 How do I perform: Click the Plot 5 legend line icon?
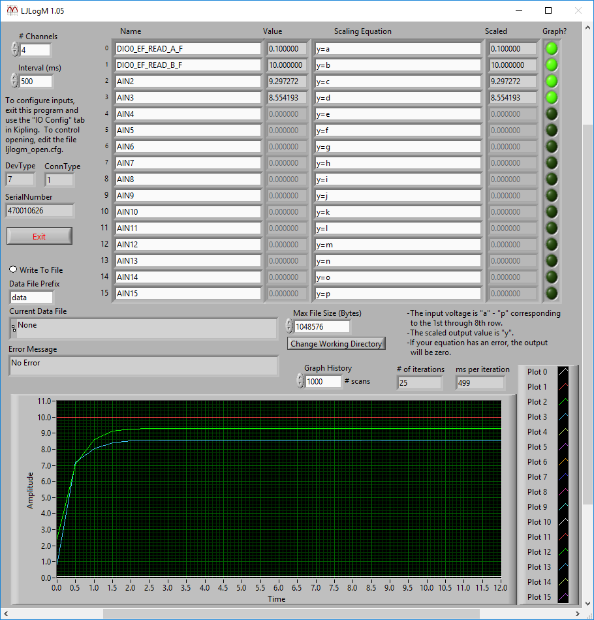click(x=565, y=446)
